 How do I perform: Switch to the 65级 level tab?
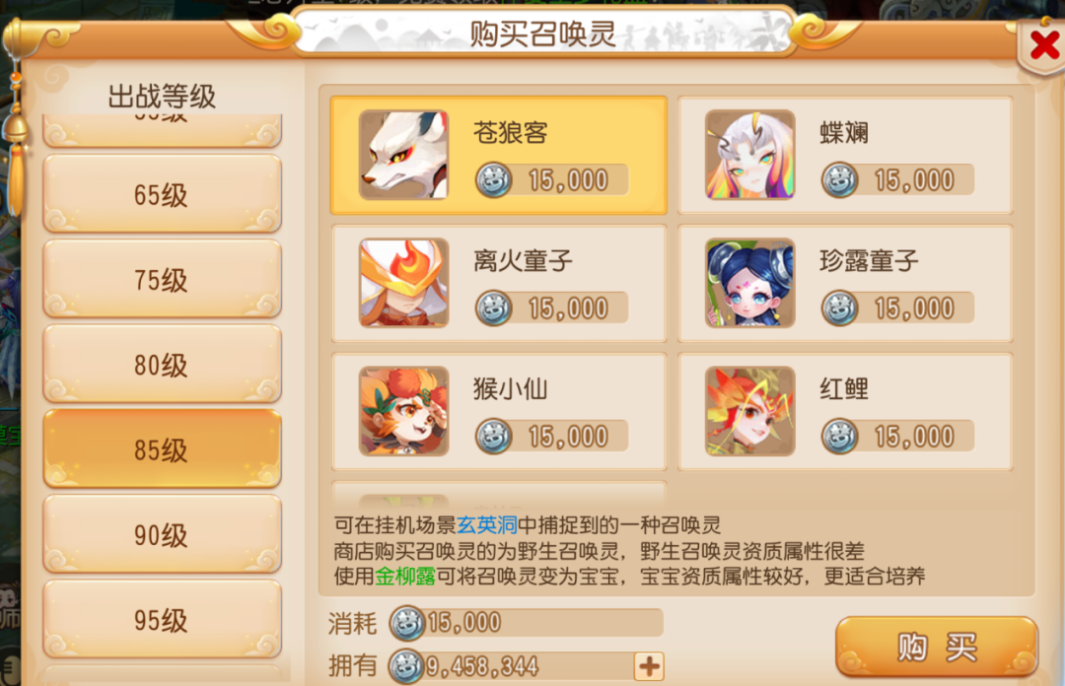point(162,194)
